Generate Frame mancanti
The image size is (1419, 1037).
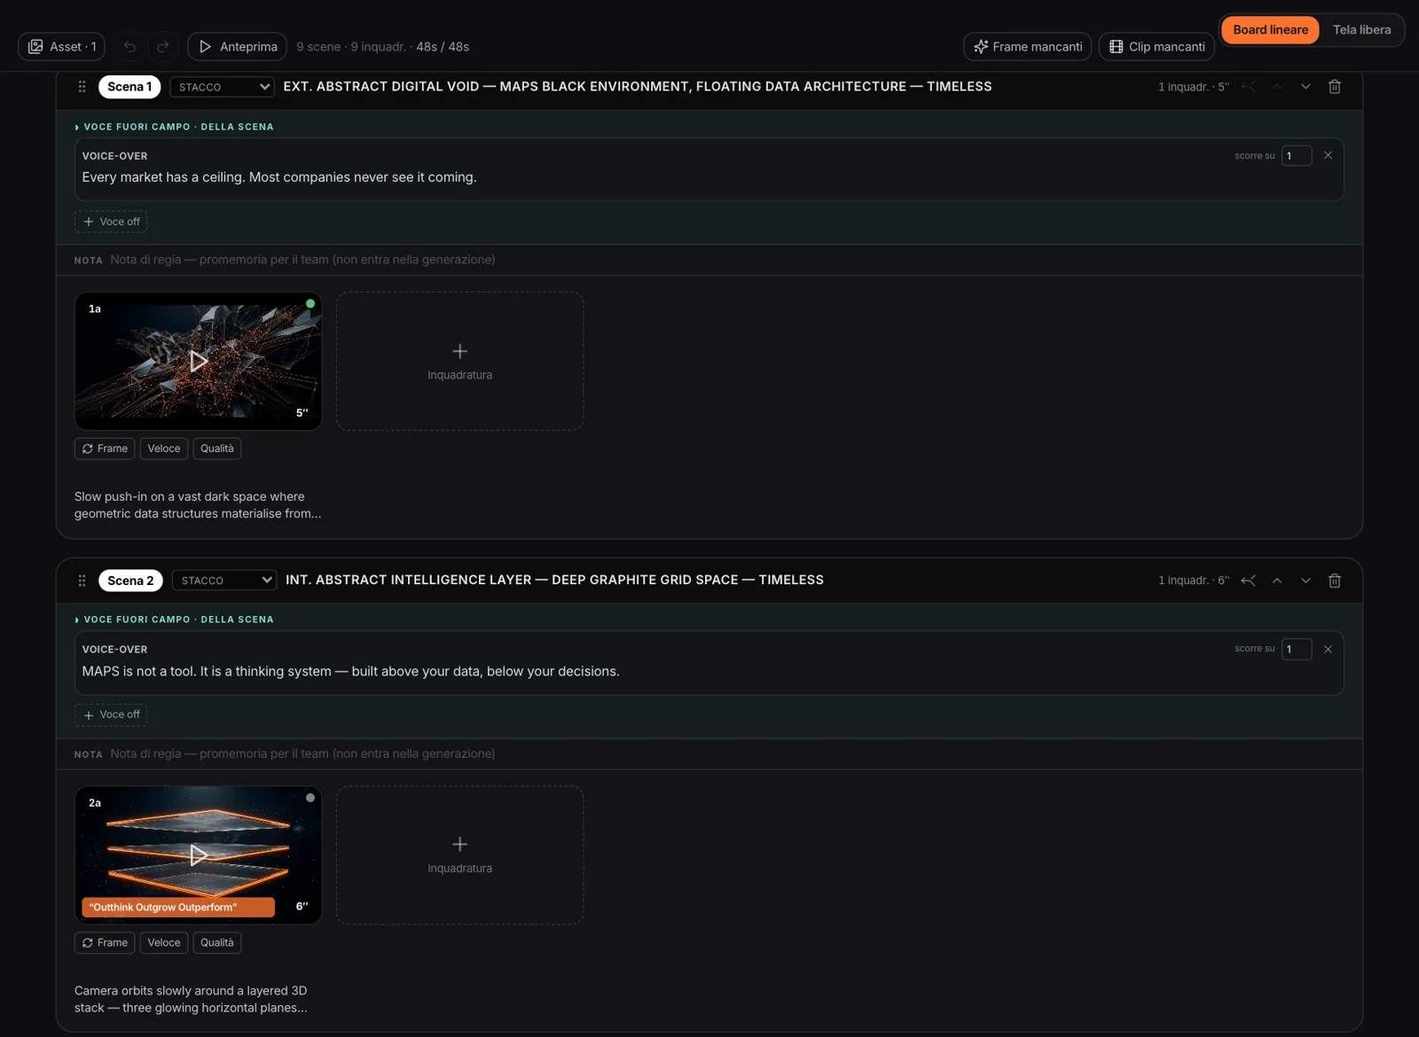pos(1028,46)
